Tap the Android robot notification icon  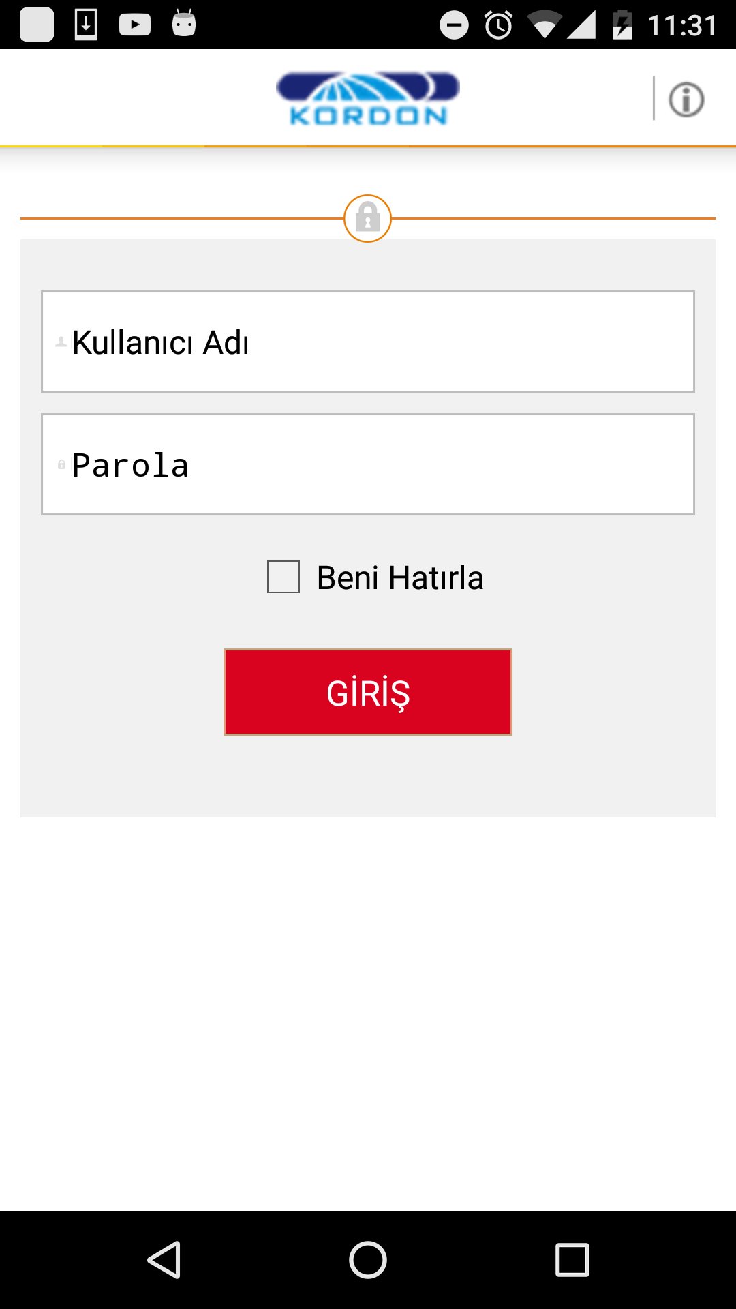184,24
